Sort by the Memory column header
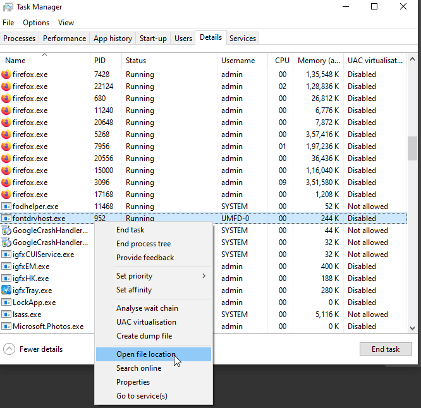The image size is (421, 408). [318, 61]
